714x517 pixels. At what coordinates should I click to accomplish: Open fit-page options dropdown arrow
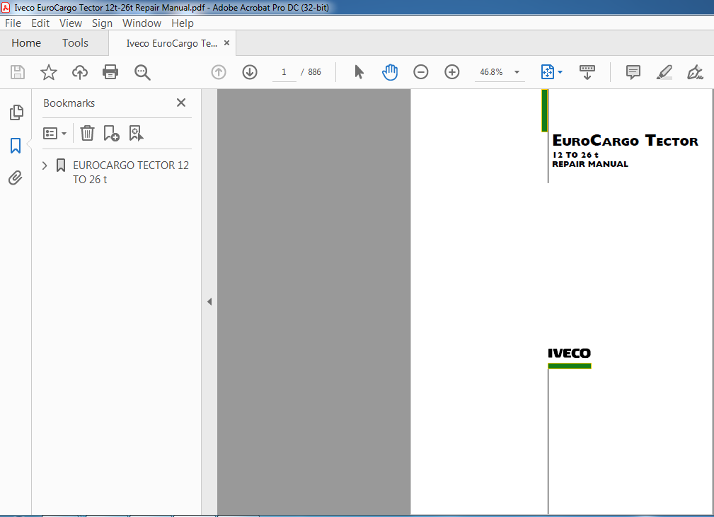[x=560, y=72]
